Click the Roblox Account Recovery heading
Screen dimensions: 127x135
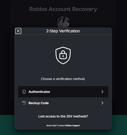click(63, 9)
